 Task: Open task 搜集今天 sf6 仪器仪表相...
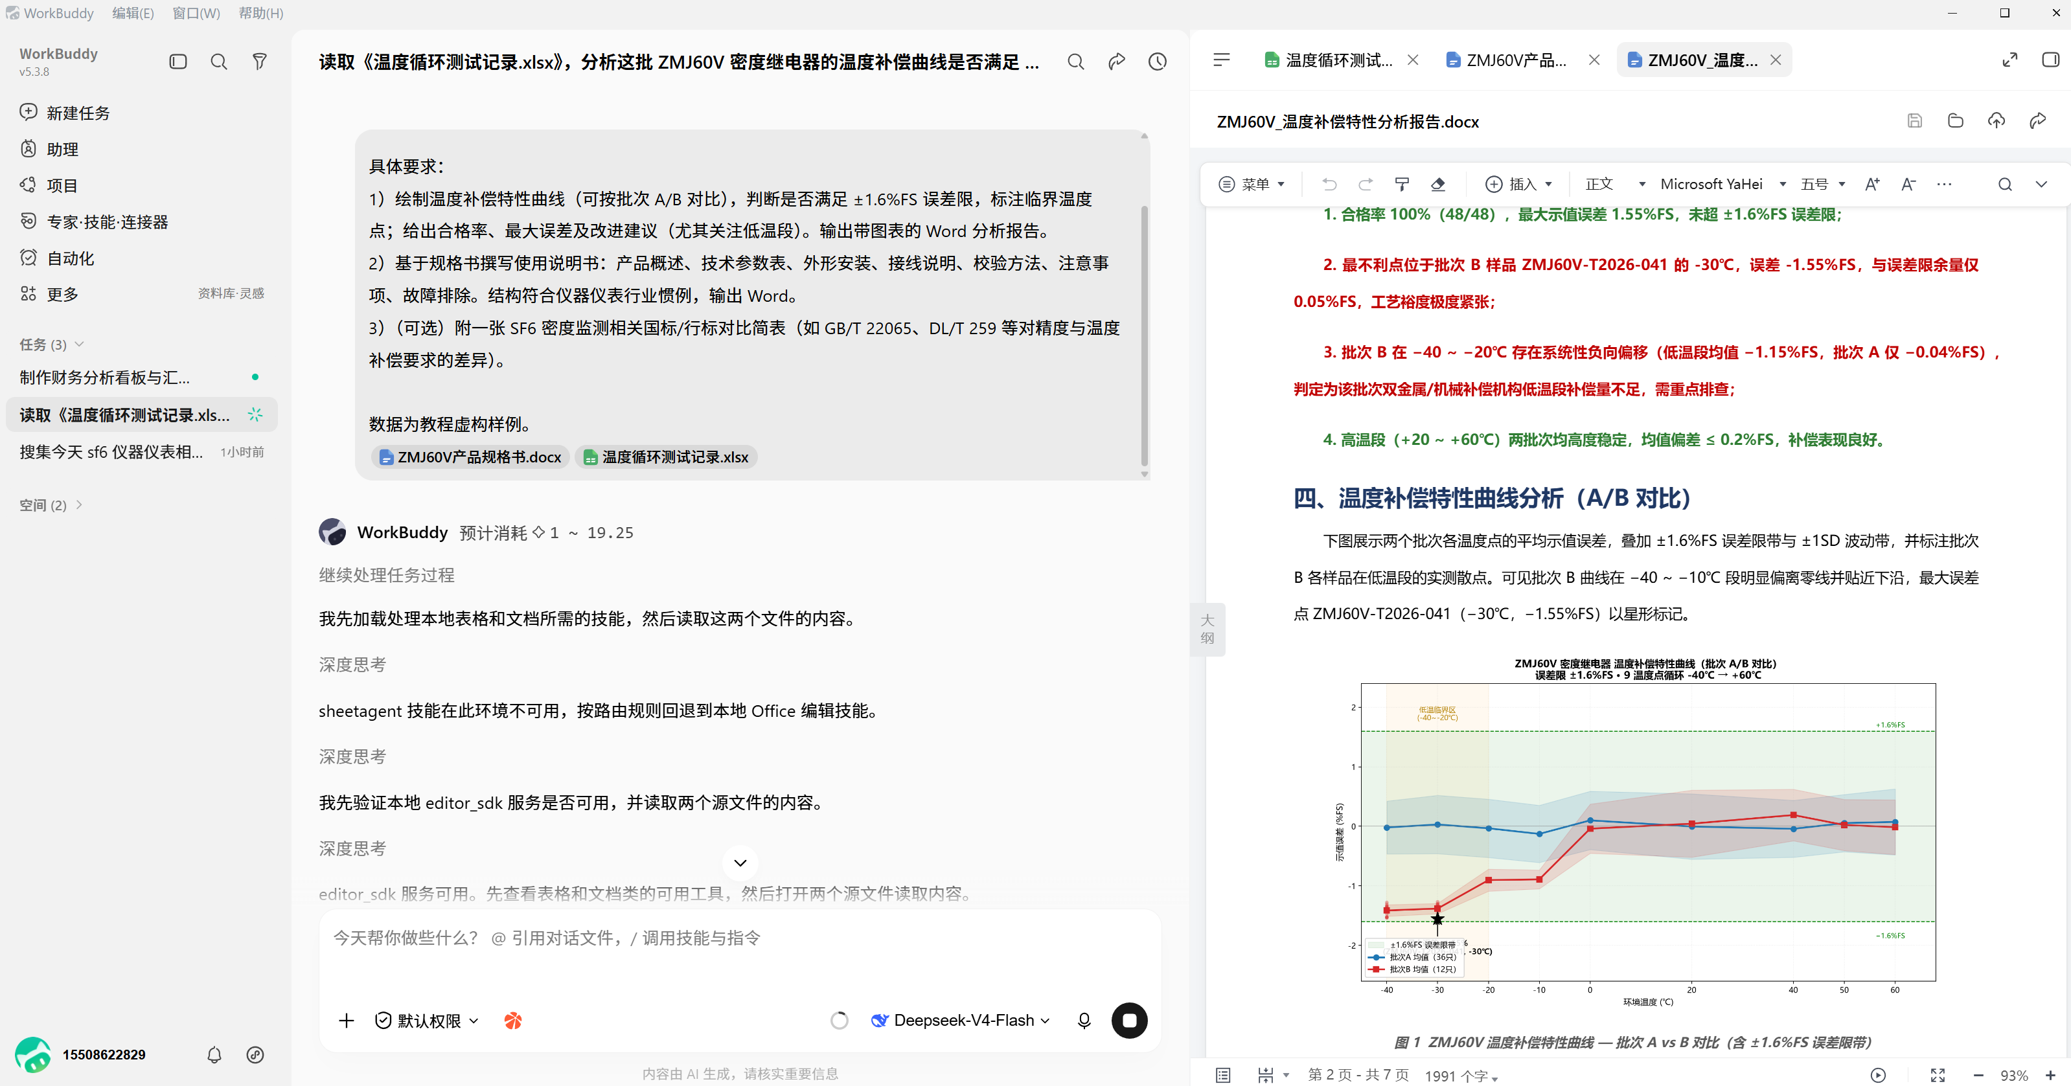pyautogui.click(x=141, y=452)
